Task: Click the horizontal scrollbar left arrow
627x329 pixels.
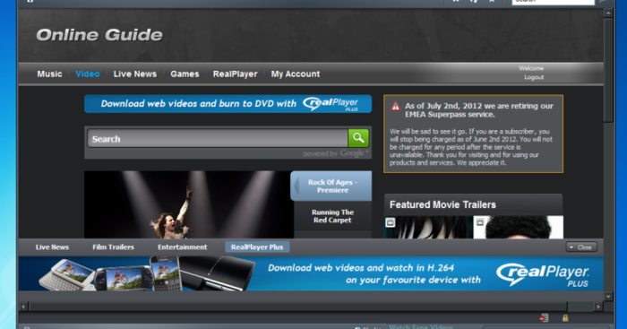Action: coord(23,307)
